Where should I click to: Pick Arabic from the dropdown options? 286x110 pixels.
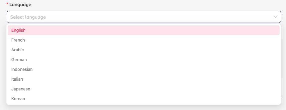click(144, 50)
